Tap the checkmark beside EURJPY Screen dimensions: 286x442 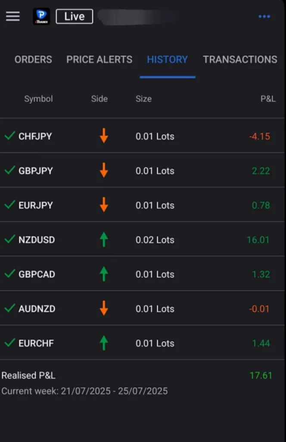click(x=9, y=205)
